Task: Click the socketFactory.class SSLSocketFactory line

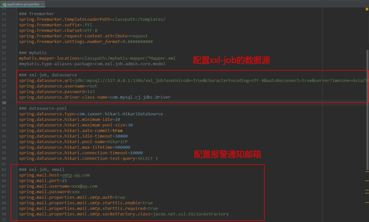Action: click(x=124, y=214)
